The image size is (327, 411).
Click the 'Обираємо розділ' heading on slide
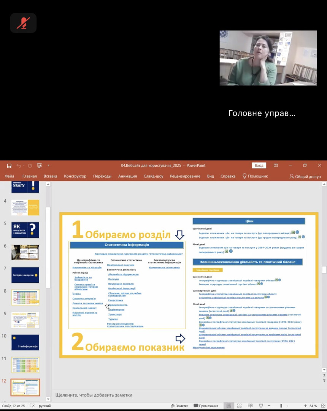(128, 234)
